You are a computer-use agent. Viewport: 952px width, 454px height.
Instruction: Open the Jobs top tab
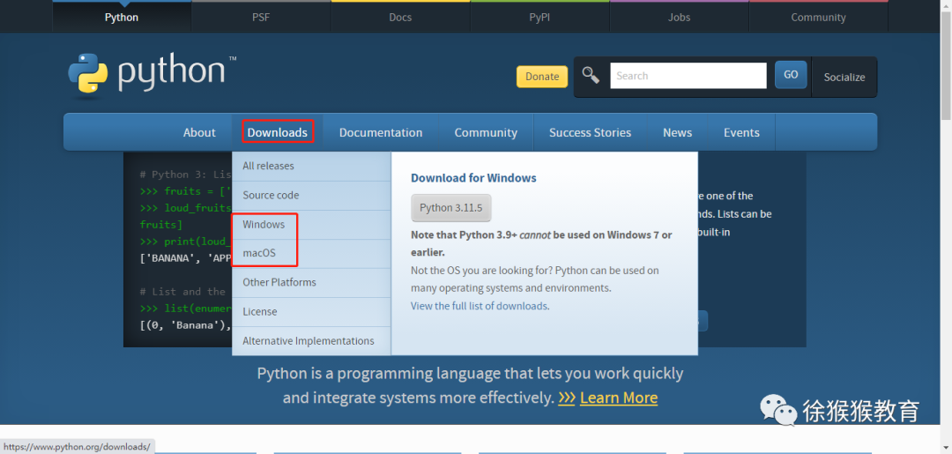pyautogui.click(x=679, y=17)
